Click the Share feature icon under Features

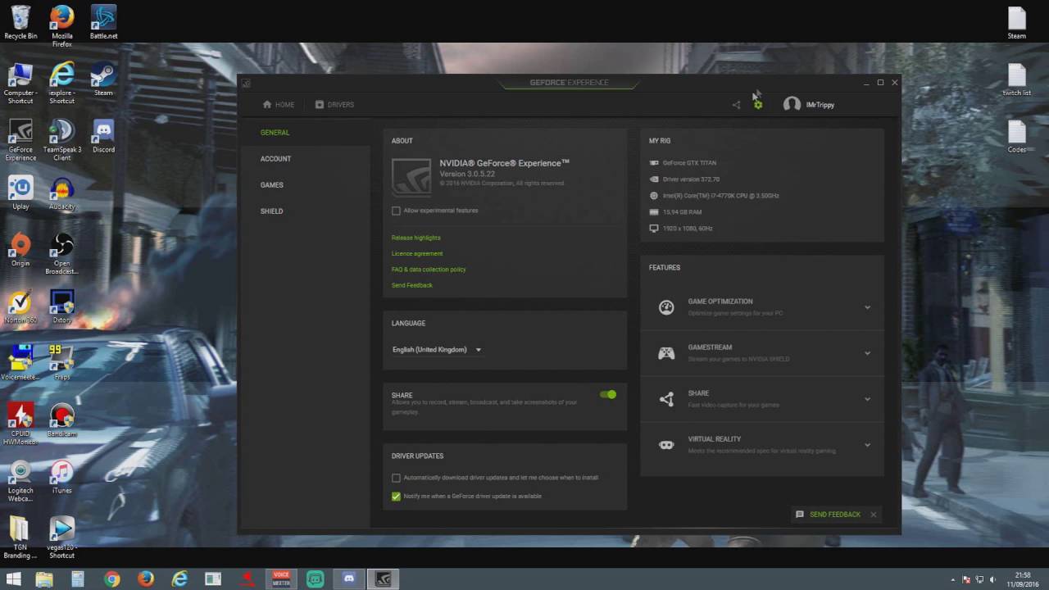click(666, 399)
